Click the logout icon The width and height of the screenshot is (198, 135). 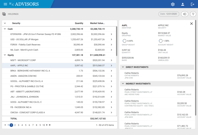pos(192,4)
